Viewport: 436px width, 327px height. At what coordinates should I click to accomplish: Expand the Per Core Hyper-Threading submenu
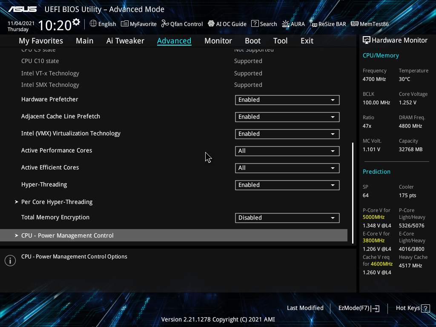click(57, 202)
